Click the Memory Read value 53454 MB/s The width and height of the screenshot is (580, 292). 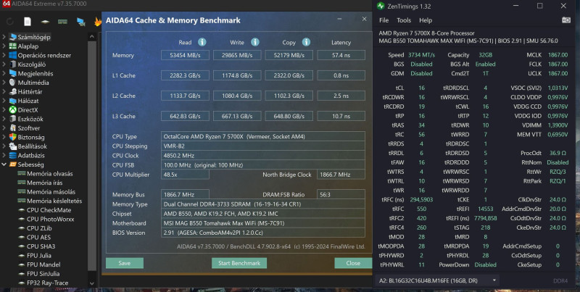pyautogui.click(x=185, y=55)
